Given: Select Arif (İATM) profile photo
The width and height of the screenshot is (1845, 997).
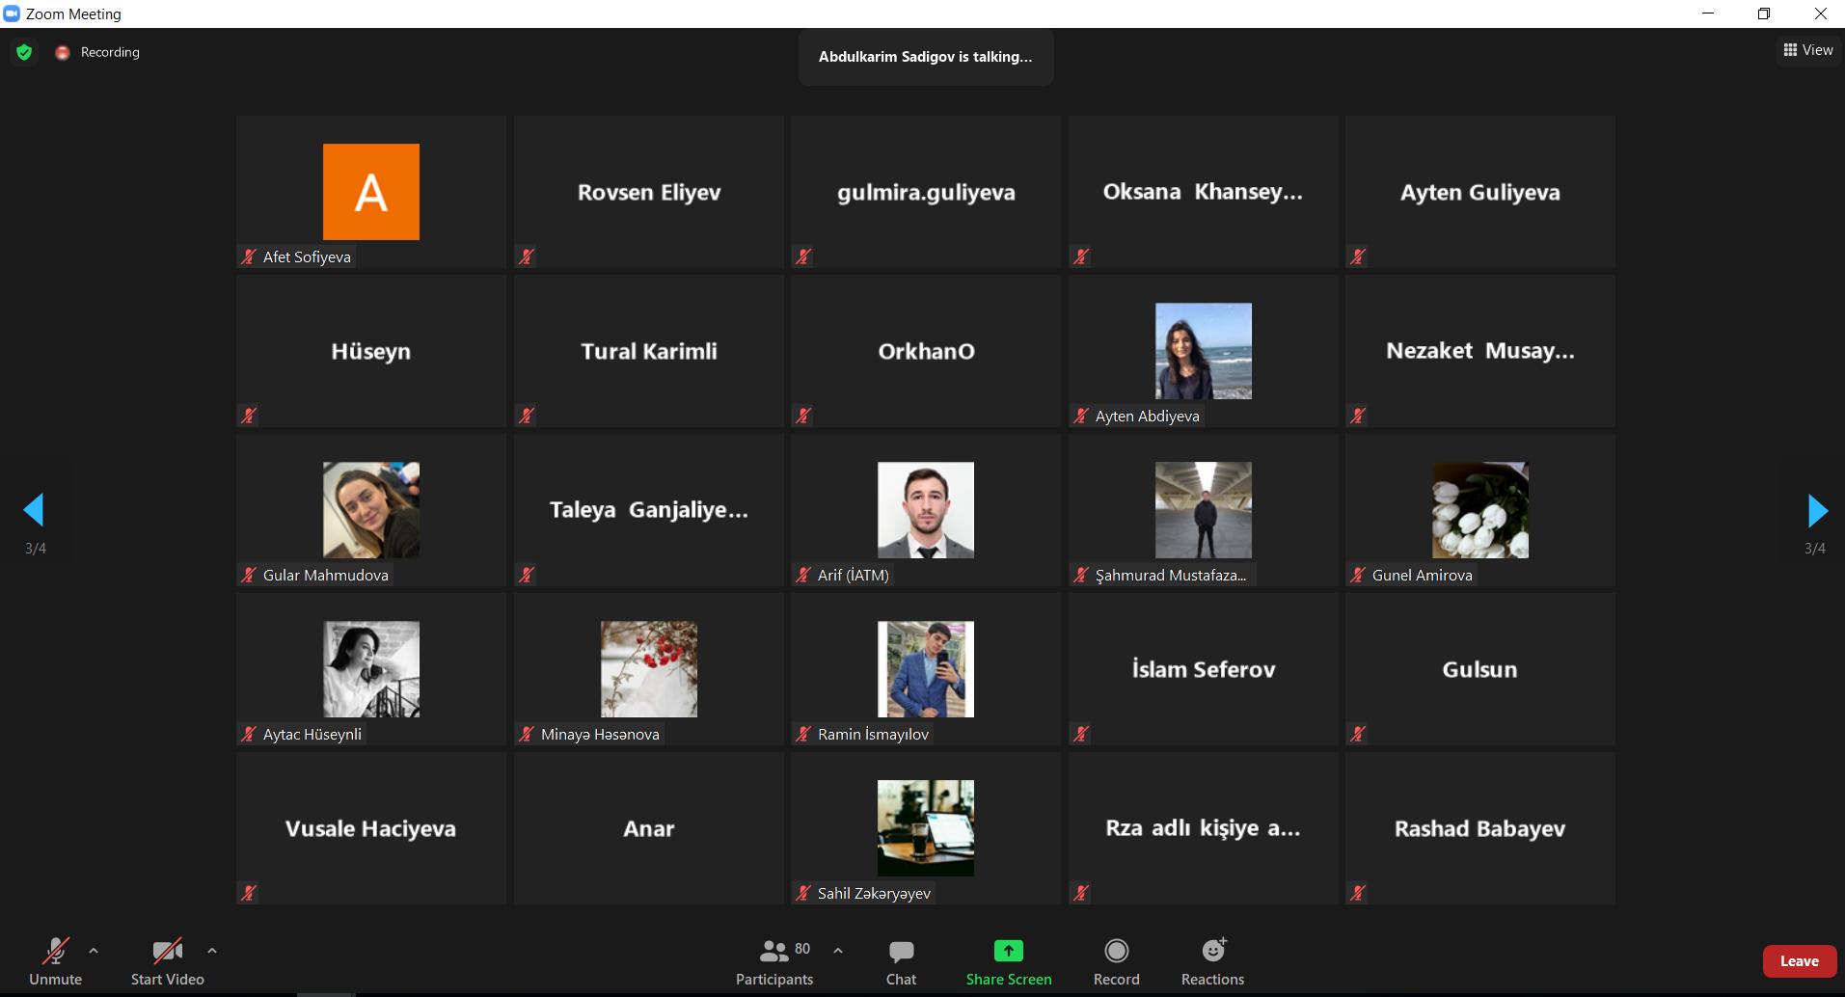Looking at the screenshot, I should coord(926,510).
